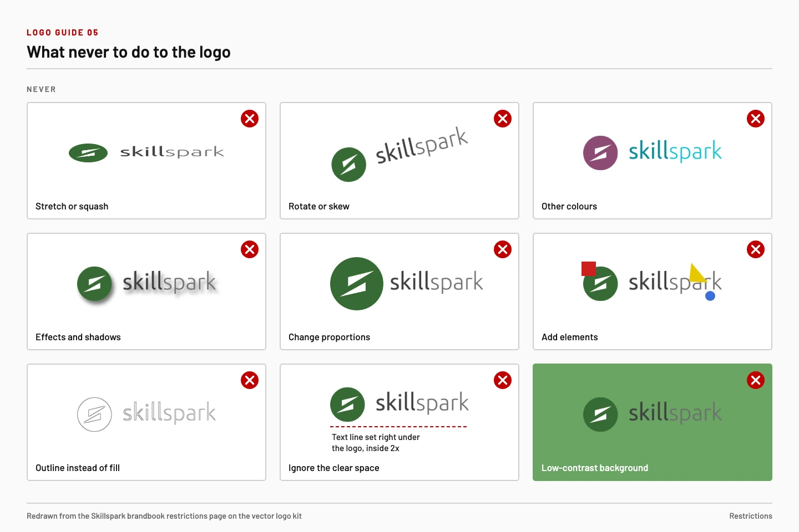Click the 'NEVER' section label

tap(42, 89)
